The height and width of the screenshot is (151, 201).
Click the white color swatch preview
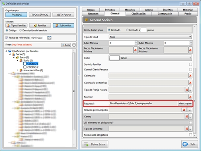click(115, 58)
